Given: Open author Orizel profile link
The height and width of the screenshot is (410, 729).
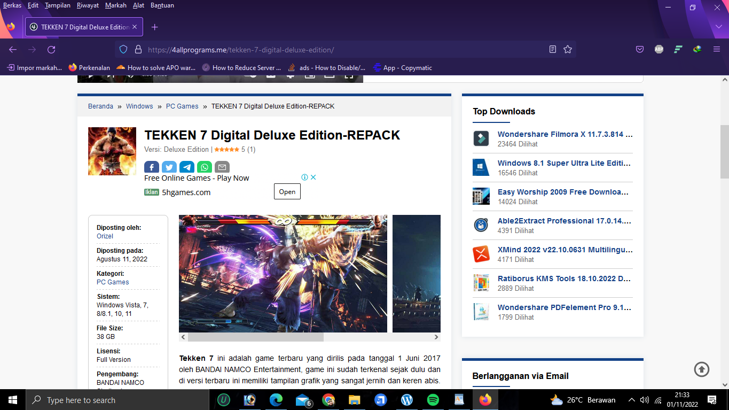Looking at the screenshot, I should [x=105, y=236].
